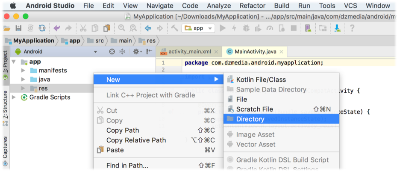This screenshot has width=397, height=171.
Task: Click the Open folder toolbar icon
Action: click(x=6, y=28)
